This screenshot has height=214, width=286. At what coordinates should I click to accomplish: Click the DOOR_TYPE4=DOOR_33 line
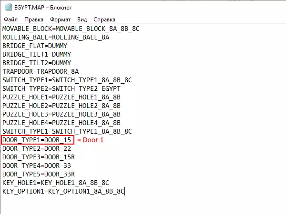click(x=37, y=165)
